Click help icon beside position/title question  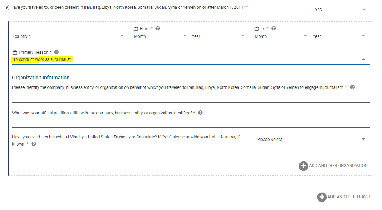(x=200, y=113)
